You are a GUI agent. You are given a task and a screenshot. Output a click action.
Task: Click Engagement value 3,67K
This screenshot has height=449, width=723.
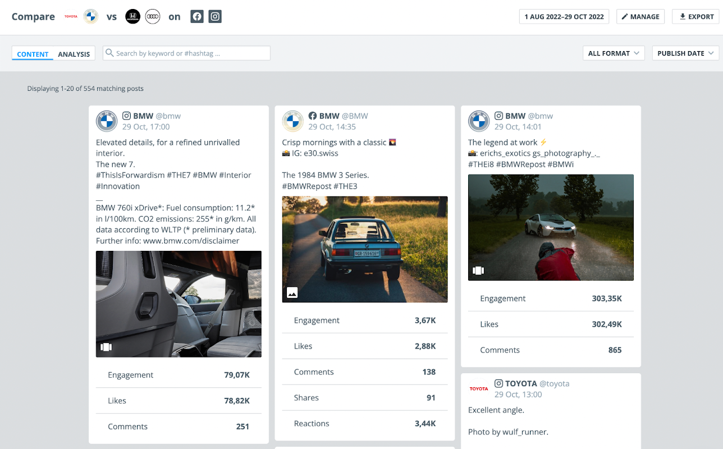click(x=425, y=320)
